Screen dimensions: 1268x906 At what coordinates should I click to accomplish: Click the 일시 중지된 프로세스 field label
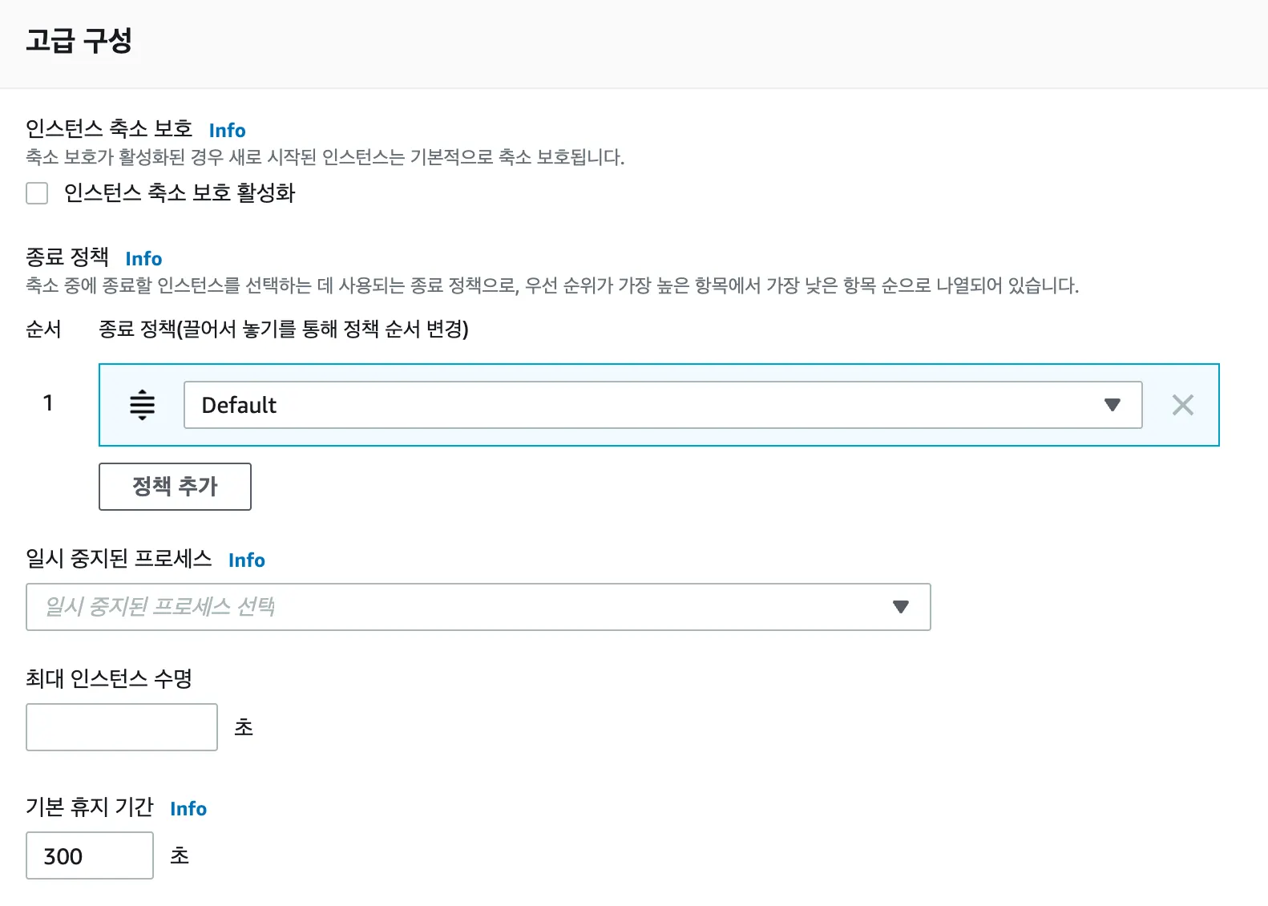tap(119, 559)
